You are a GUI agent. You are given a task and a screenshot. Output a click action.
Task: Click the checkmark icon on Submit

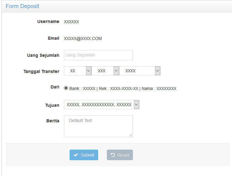click(76, 155)
